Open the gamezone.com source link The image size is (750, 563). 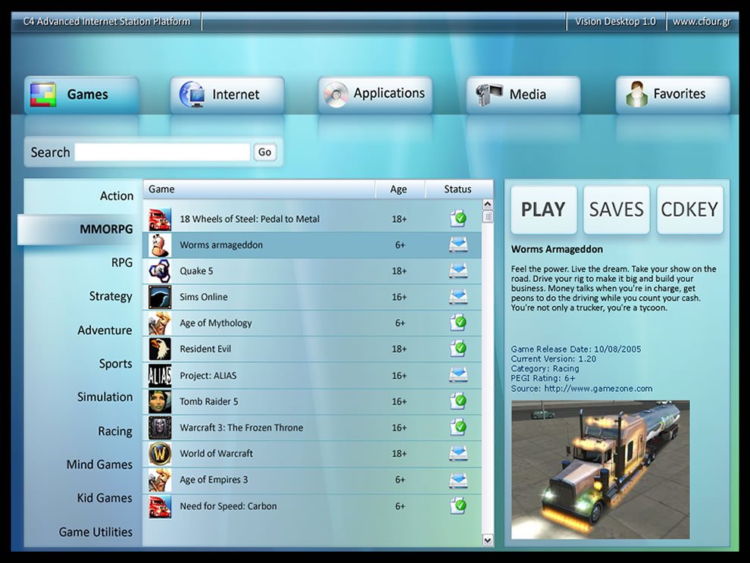pos(598,389)
